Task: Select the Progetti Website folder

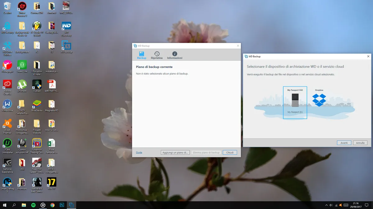Action: pyautogui.click(x=37, y=126)
